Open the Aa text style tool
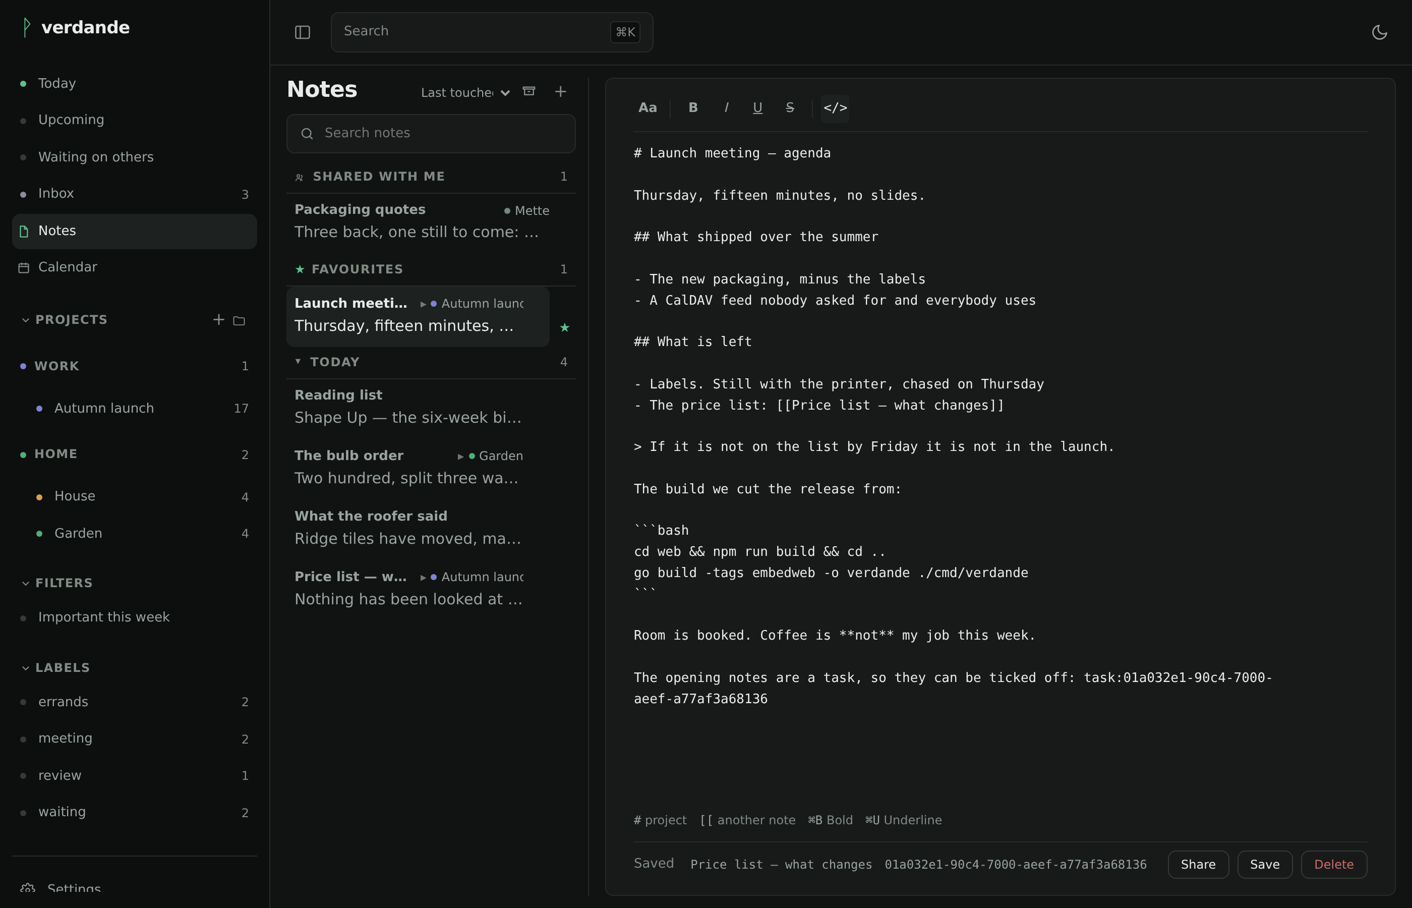This screenshot has height=908, width=1412. [x=647, y=108]
